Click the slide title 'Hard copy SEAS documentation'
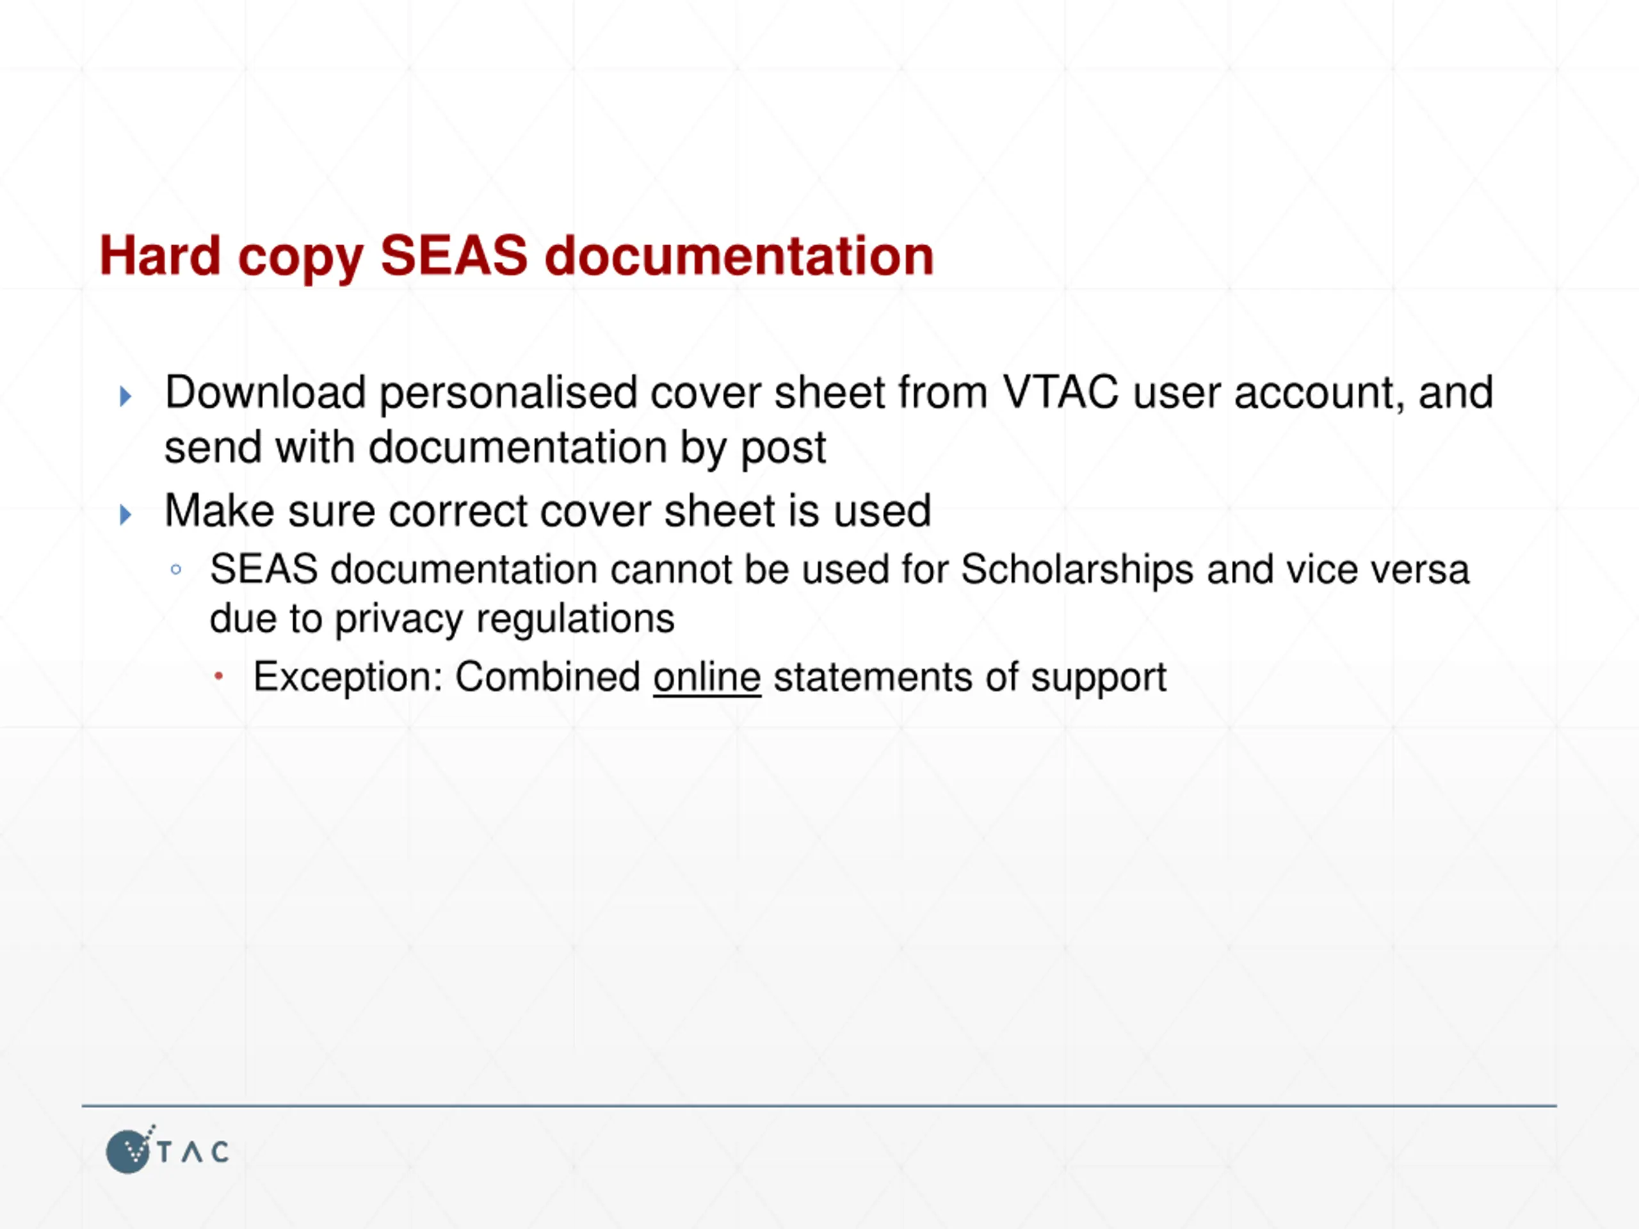1639x1229 pixels. pyautogui.click(x=517, y=256)
